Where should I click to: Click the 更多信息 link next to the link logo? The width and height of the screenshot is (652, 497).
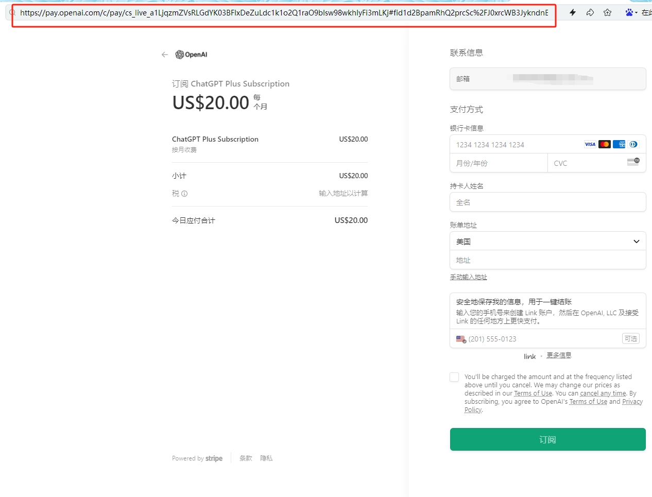(559, 355)
